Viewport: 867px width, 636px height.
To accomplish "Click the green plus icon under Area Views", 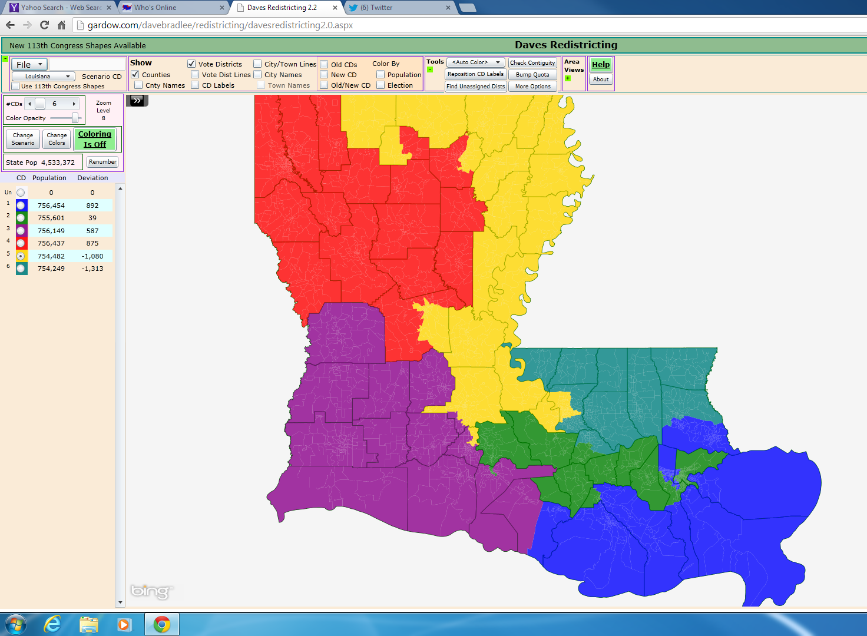I will tap(568, 78).
